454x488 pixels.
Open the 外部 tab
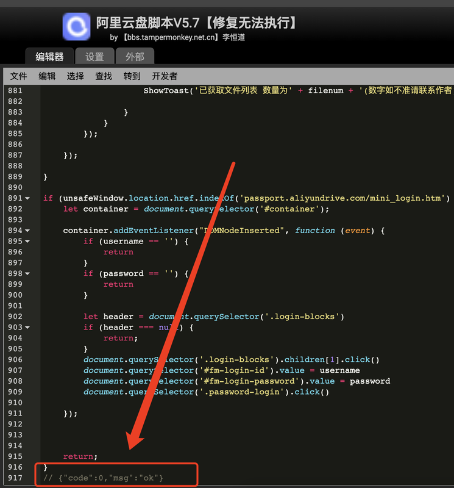click(135, 56)
